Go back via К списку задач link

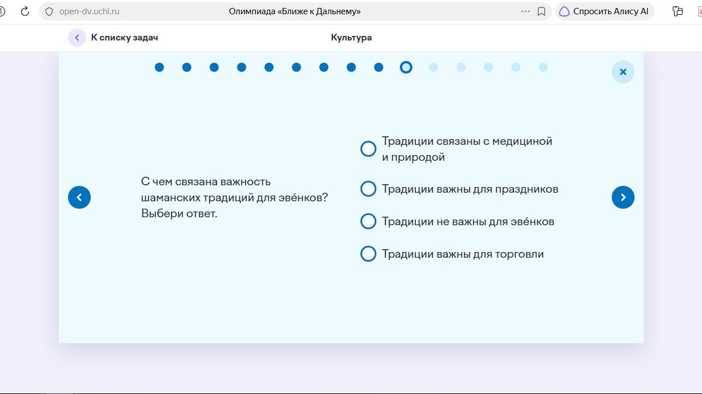pos(113,38)
